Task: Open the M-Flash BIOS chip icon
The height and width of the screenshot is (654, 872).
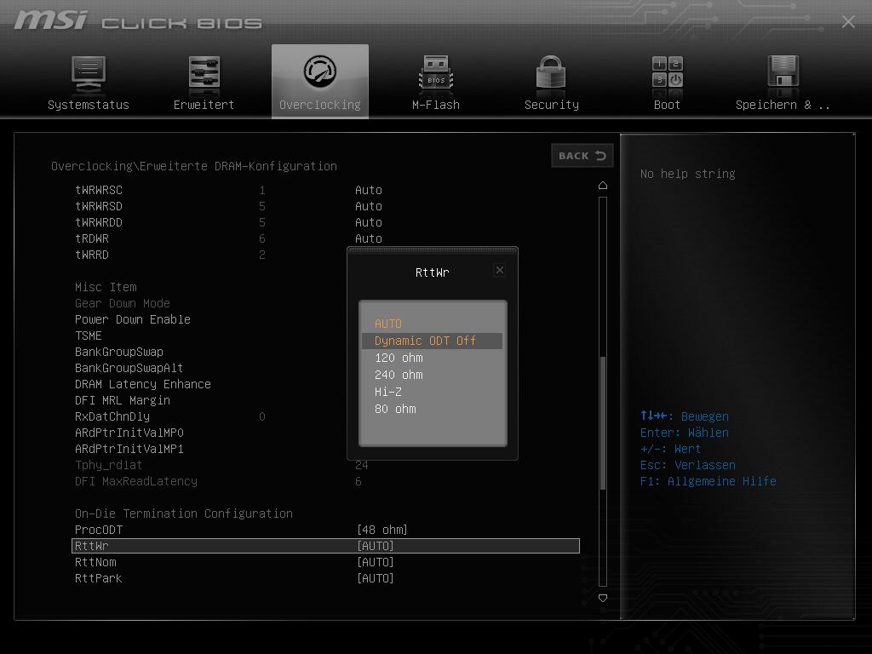Action: pos(435,72)
